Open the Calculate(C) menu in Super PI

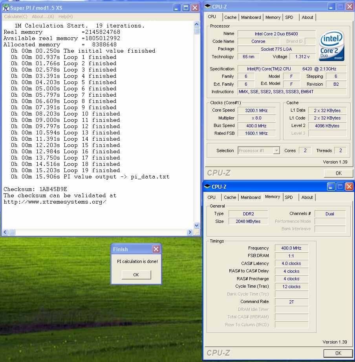tap(16, 17)
